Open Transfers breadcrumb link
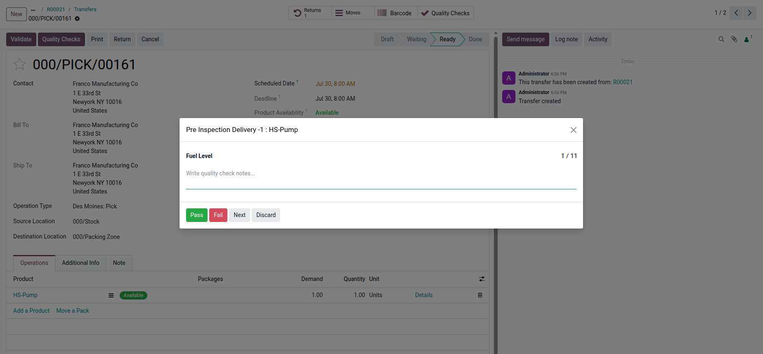Viewport: 763px width, 354px height. (85, 9)
